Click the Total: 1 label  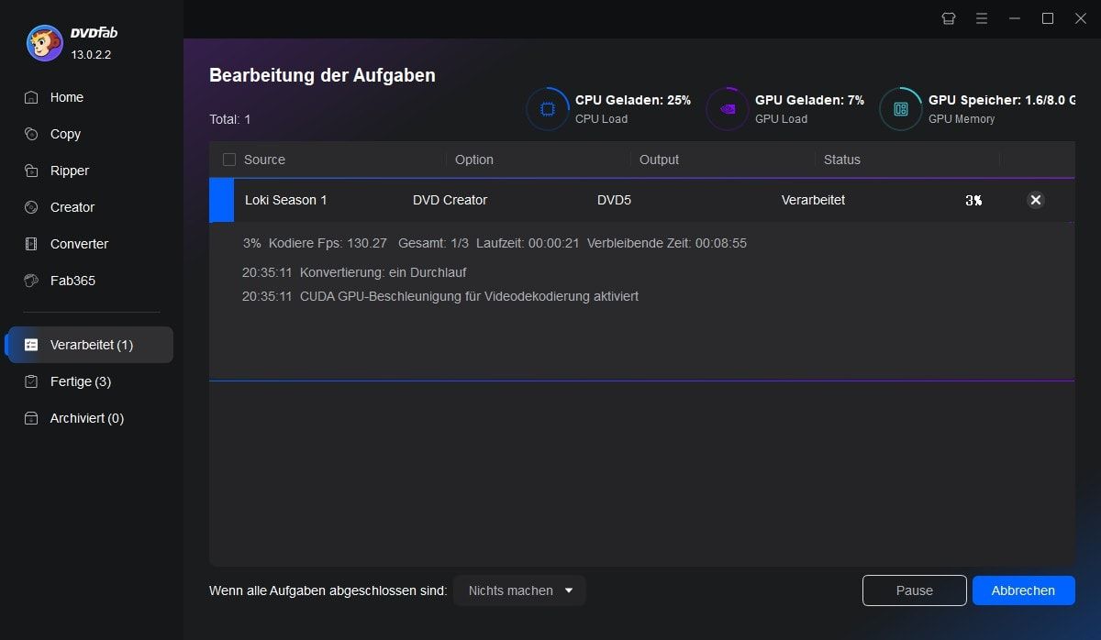(x=230, y=119)
